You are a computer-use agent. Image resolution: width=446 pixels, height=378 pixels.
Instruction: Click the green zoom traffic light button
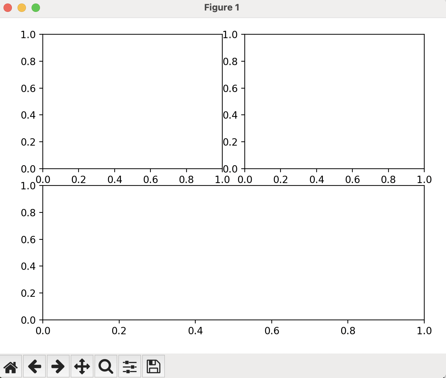[35, 7]
